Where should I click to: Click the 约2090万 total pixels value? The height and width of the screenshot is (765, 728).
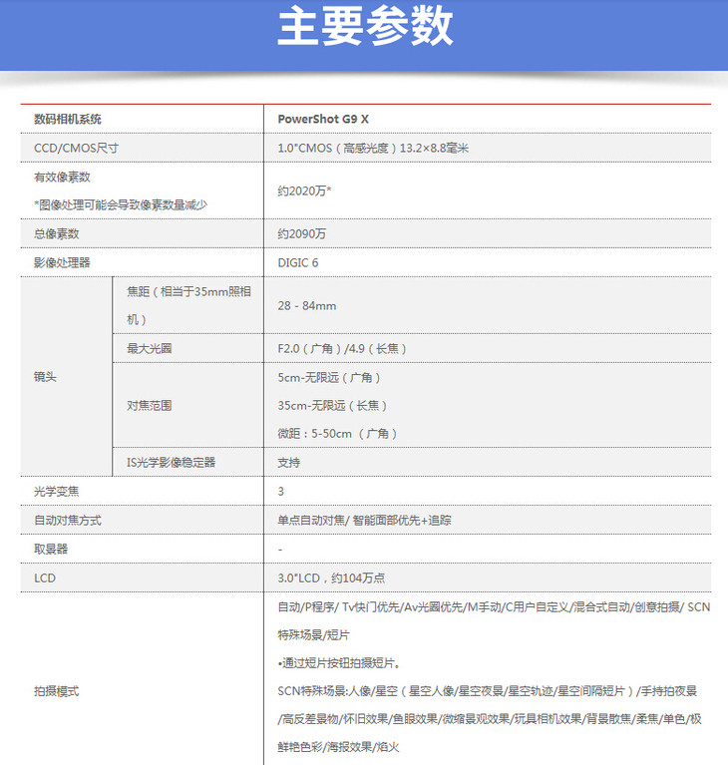point(302,233)
